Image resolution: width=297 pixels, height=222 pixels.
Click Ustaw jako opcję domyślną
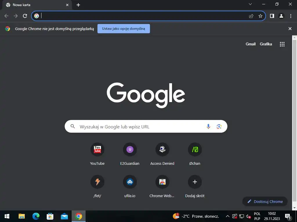[124, 29]
